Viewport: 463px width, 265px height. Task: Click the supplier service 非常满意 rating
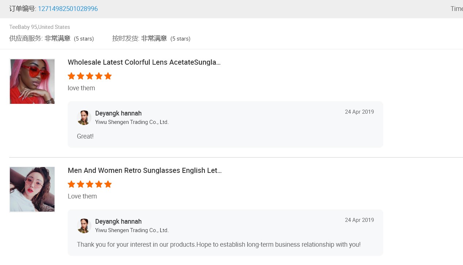pyautogui.click(x=57, y=38)
